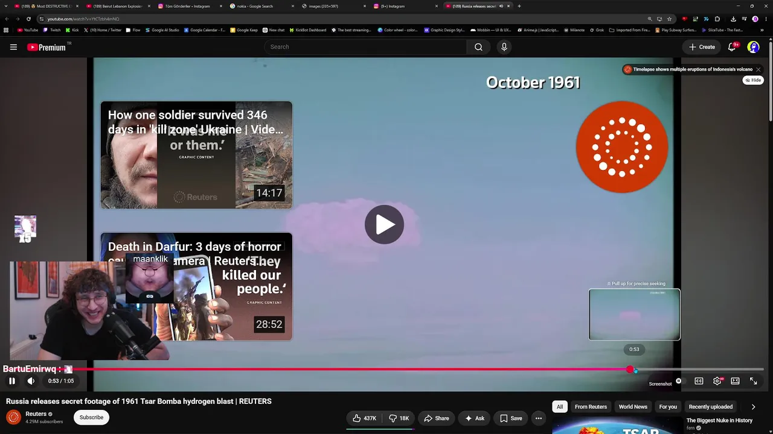
Task: Click the Screenshot player button
Action: click(x=660, y=384)
